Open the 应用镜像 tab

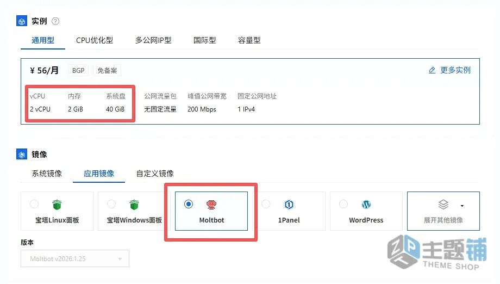coord(99,174)
